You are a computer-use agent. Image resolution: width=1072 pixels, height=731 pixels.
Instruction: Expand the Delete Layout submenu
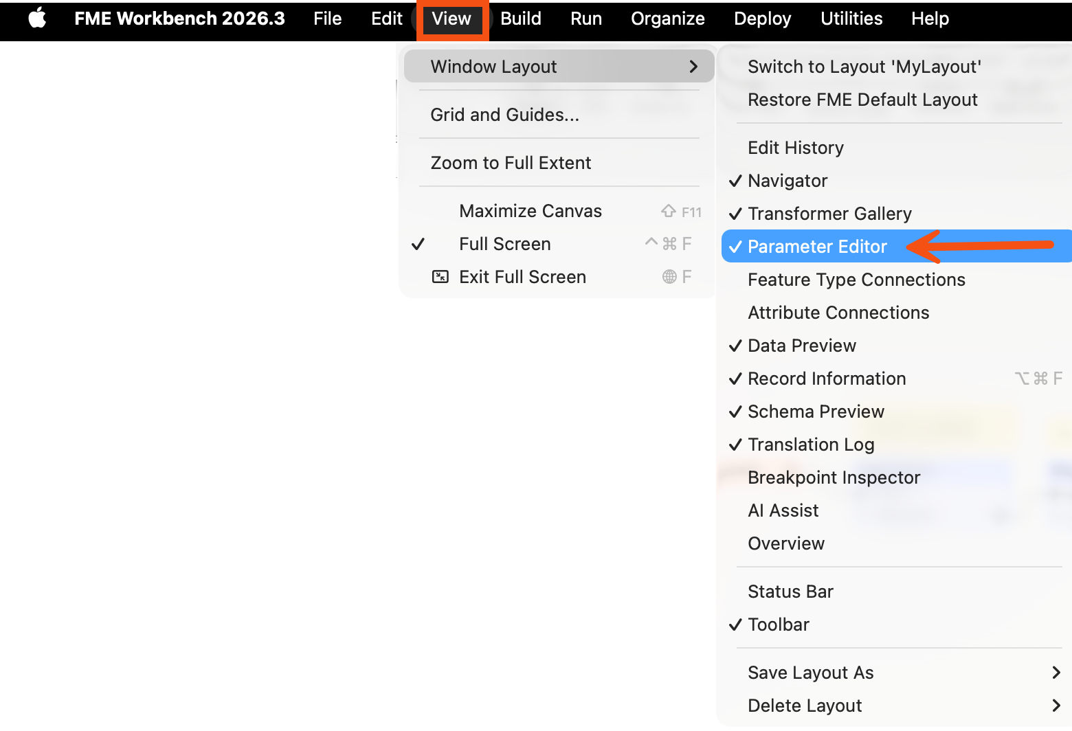pos(896,706)
